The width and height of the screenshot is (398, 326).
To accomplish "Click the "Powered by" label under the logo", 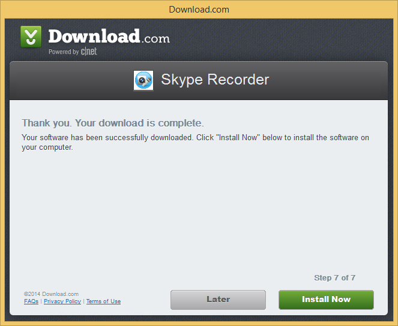I will (x=64, y=52).
